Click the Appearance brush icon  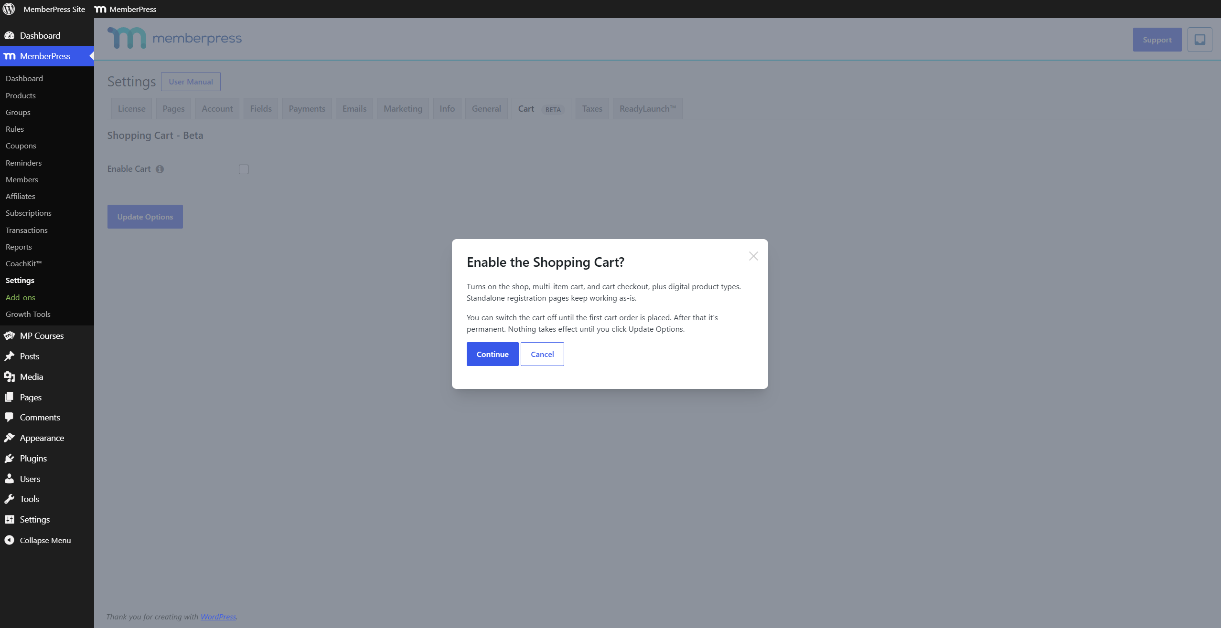coord(9,438)
